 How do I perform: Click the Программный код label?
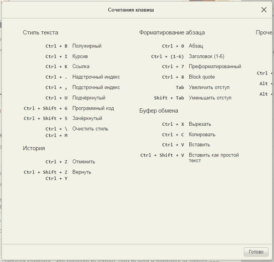pyautogui.click(x=93, y=108)
